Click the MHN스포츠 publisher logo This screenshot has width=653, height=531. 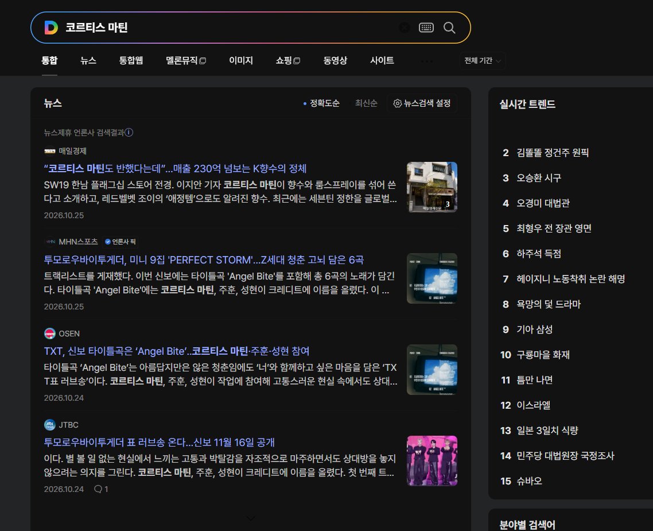pyautogui.click(x=49, y=242)
